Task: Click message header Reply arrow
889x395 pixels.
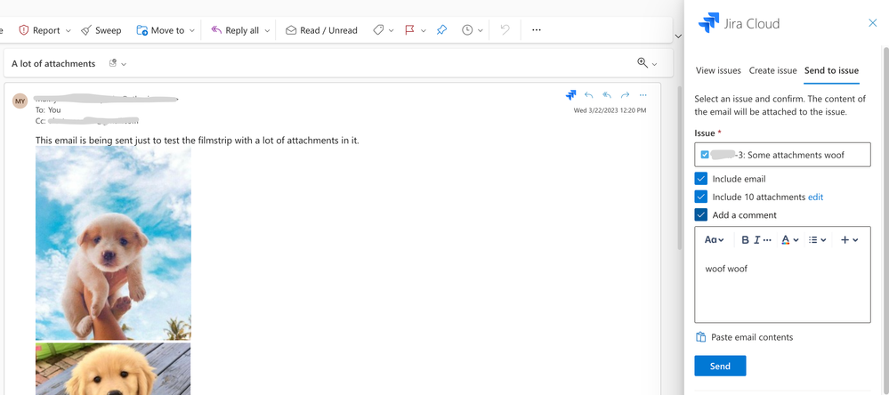Action: point(589,95)
